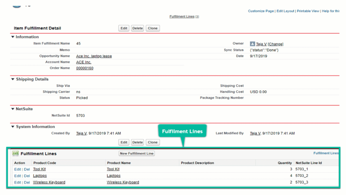346x195 pixels.
Task: Click the bottom Delete button
Action: tap(137, 142)
